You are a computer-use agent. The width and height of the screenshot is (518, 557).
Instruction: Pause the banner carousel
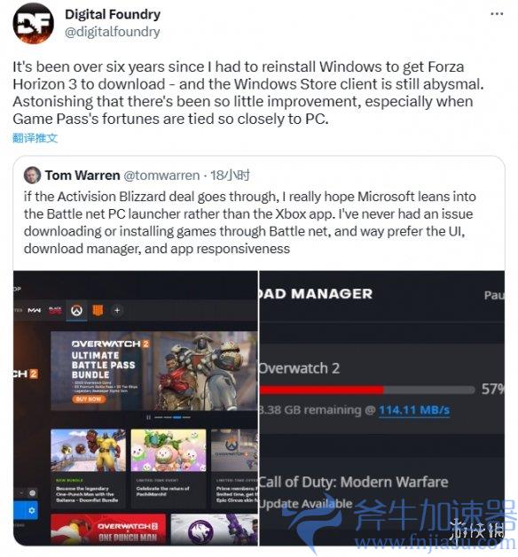(148, 417)
